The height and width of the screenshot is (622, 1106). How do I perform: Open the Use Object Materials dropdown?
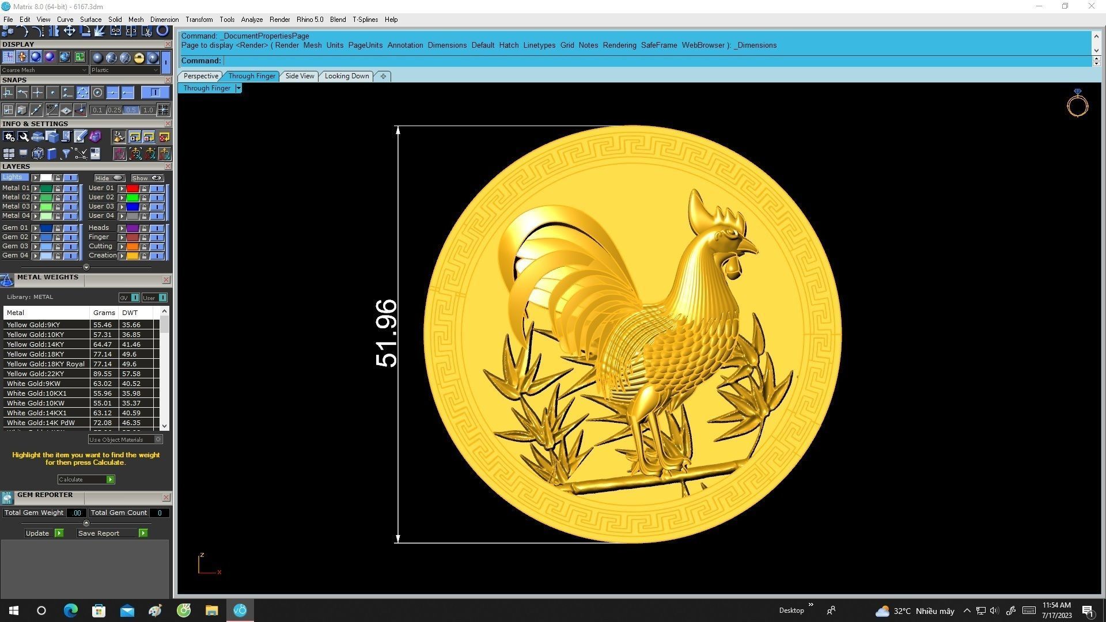point(125,440)
